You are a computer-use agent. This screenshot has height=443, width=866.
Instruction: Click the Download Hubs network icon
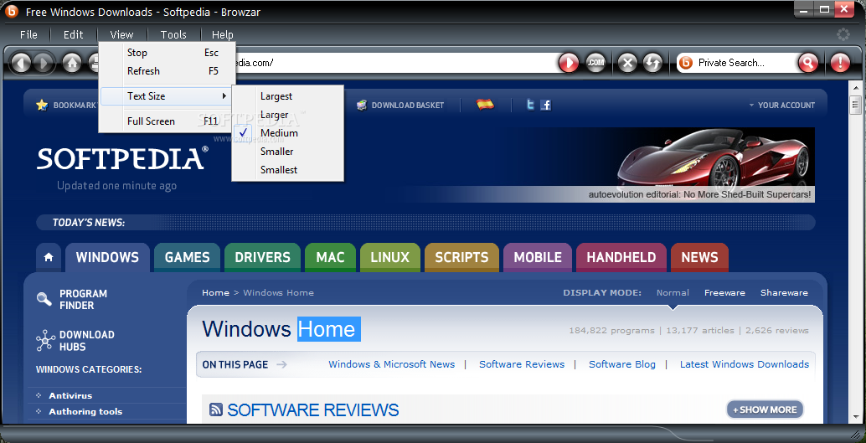pyautogui.click(x=44, y=340)
